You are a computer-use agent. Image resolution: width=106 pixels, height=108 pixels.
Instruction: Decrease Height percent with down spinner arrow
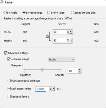pos(68,41)
